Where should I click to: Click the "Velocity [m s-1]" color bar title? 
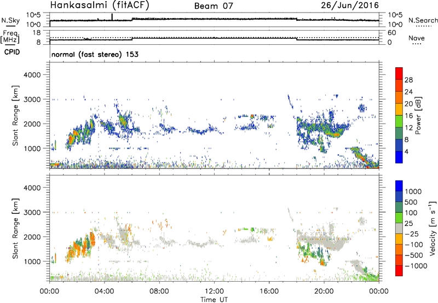tap(433, 228)
